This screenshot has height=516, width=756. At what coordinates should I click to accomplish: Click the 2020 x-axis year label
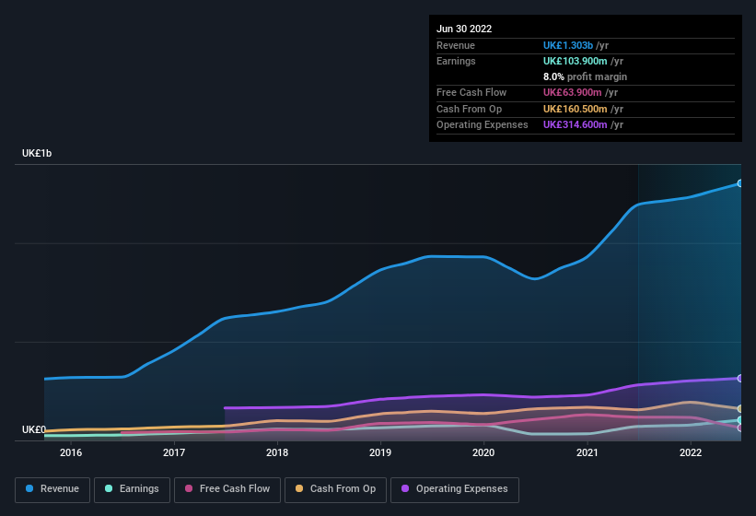point(483,452)
